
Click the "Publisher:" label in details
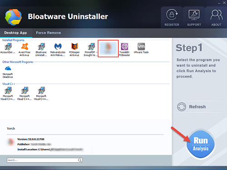click(24, 144)
